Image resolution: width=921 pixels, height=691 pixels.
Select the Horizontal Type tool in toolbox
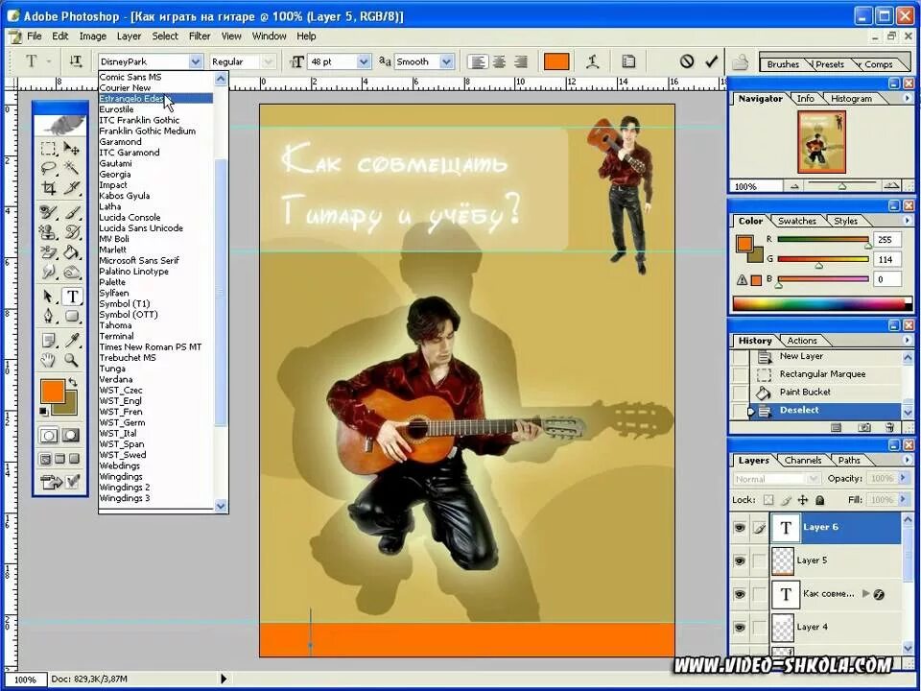pyautogui.click(x=72, y=297)
